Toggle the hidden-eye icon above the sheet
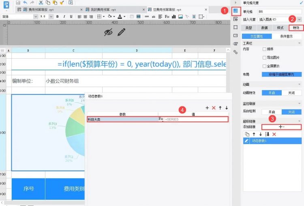304x206 pixels. click(x=108, y=32)
